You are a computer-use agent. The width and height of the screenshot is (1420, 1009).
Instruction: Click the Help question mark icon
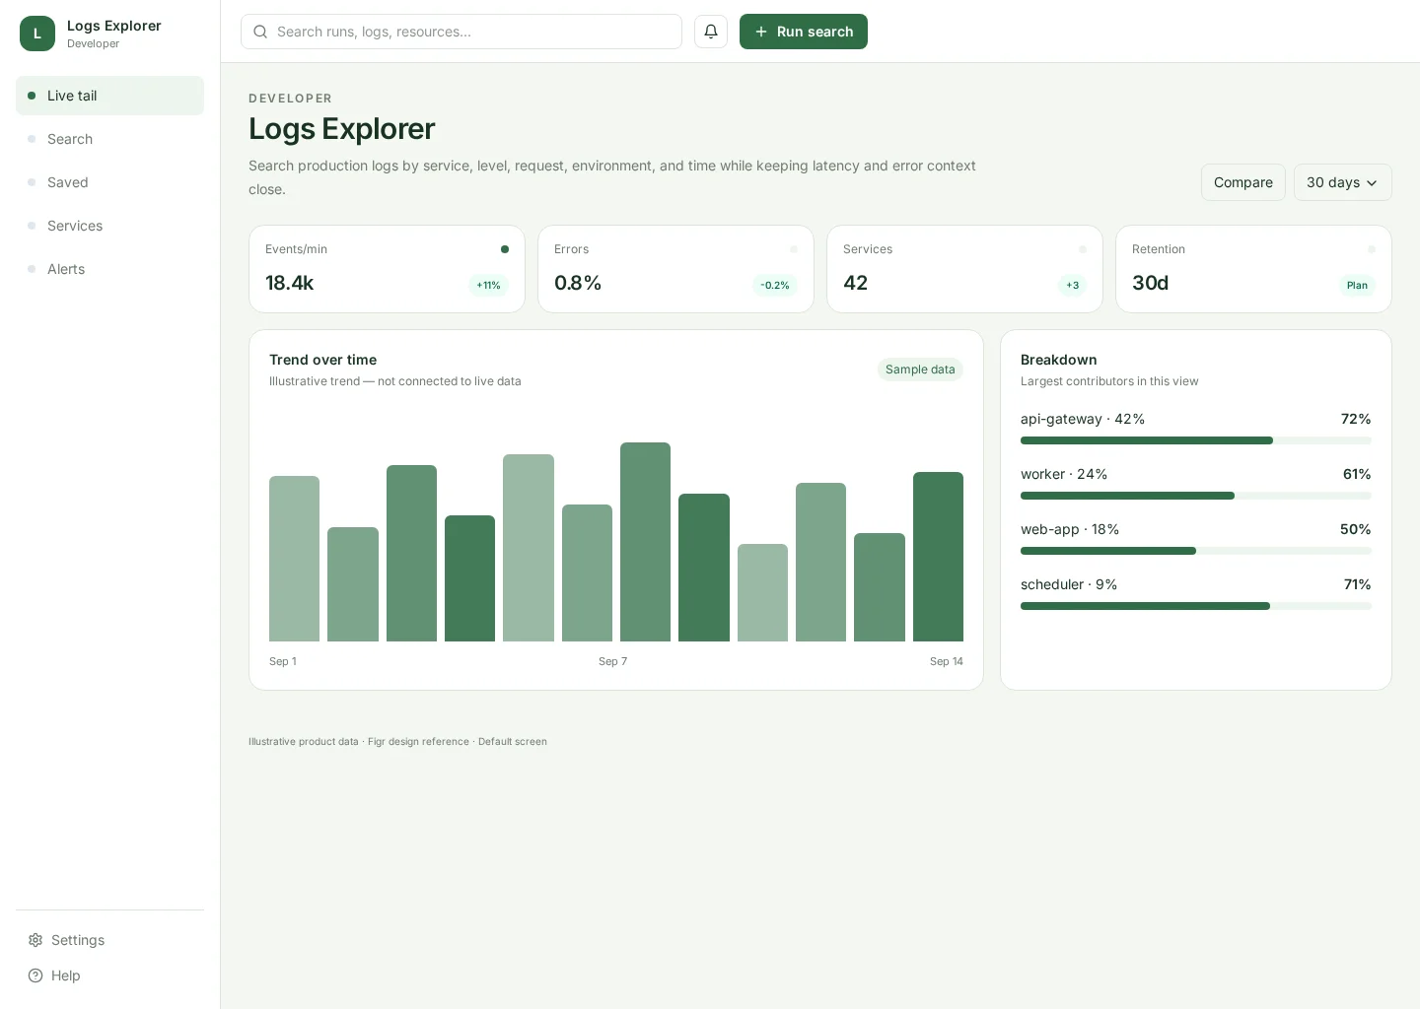pos(35,975)
